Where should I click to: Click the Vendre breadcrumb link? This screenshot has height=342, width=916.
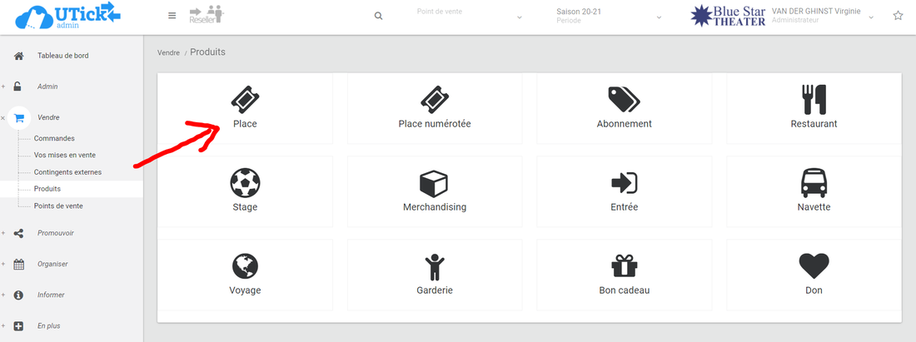pos(168,52)
